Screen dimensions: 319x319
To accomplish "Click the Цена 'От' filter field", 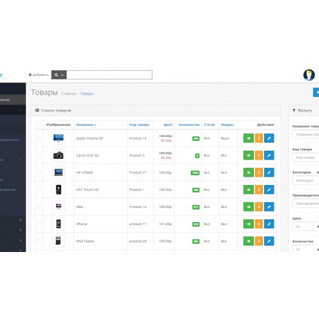I will [303, 226].
